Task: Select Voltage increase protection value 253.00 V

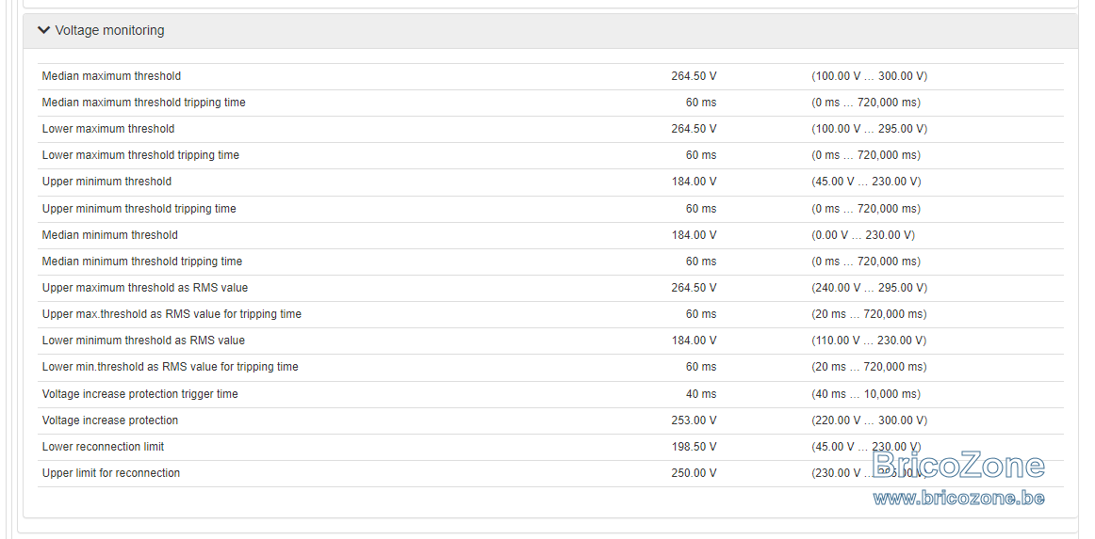Action: pos(694,420)
